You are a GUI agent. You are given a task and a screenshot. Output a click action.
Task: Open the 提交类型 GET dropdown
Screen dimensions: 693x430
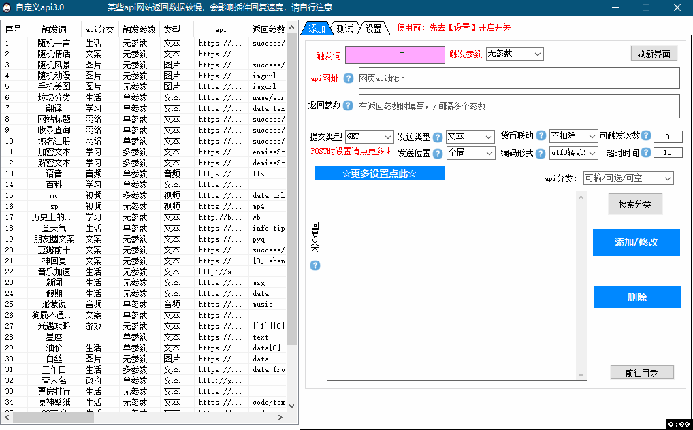(x=369, y=136)
